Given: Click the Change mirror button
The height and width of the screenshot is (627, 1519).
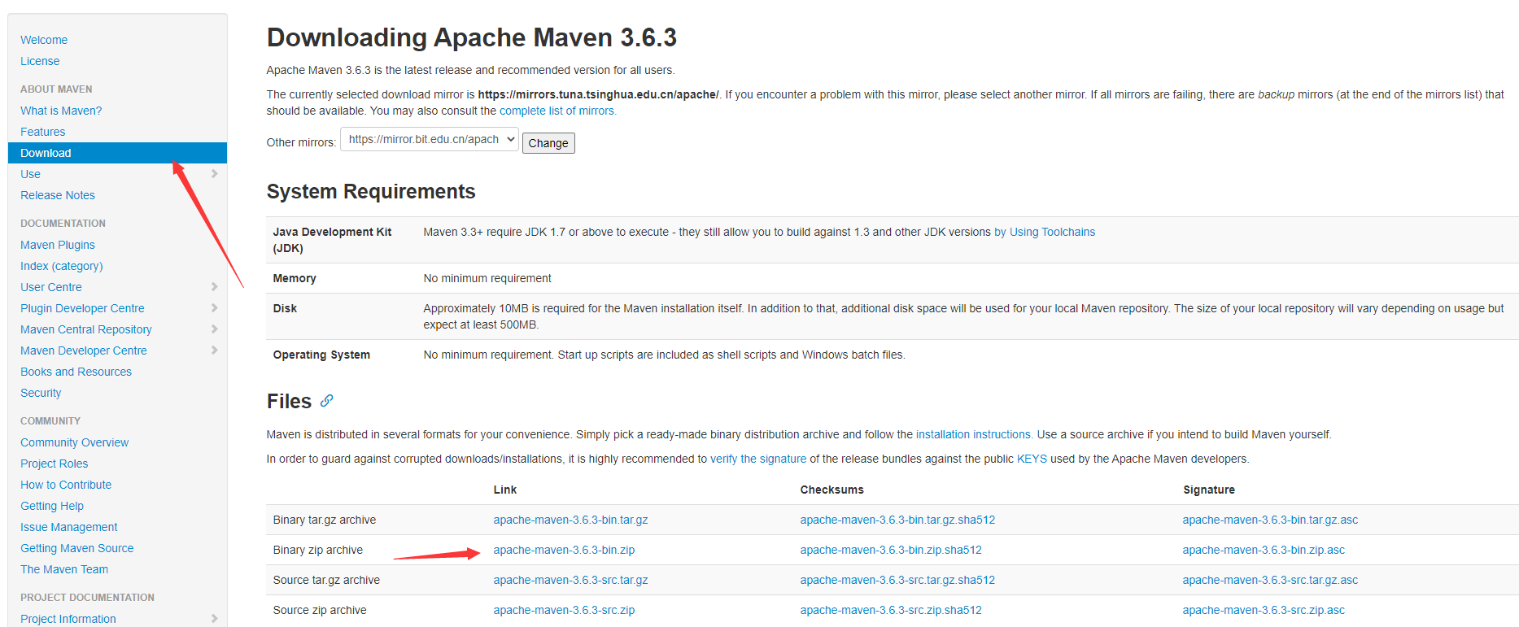Looking at the screenshot, I should [548, 143].
